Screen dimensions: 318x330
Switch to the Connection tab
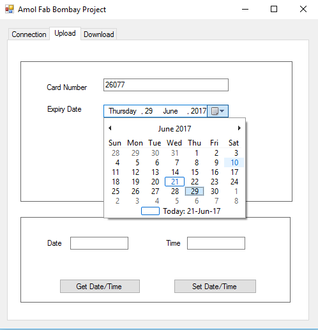coord(29,34)
